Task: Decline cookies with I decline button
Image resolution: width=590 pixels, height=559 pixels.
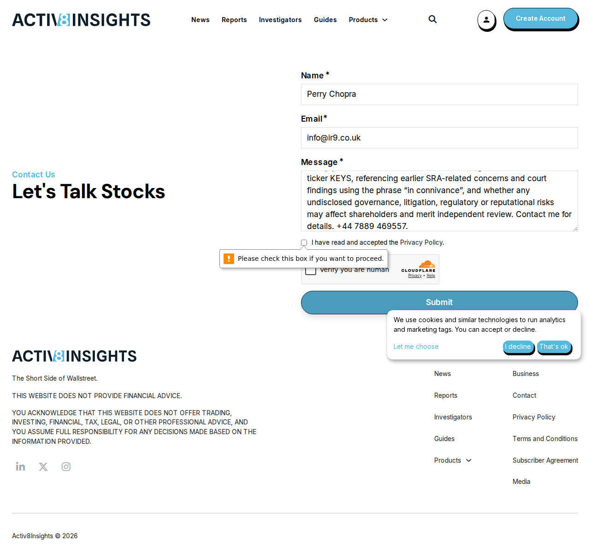Action: (x=519, y=347)
